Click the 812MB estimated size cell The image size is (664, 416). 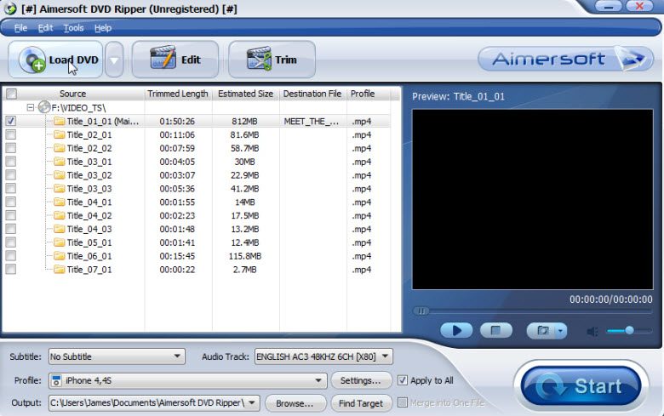(x=245, y=122)
